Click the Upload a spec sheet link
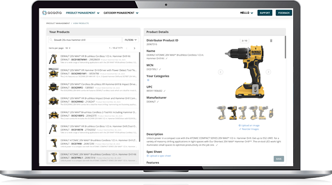332x185 pixels. (159, 156)
